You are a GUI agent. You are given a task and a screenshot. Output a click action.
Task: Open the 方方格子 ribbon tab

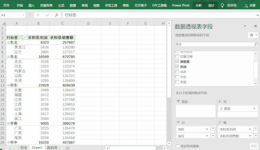pyautogui.click(x=141, y=5)
